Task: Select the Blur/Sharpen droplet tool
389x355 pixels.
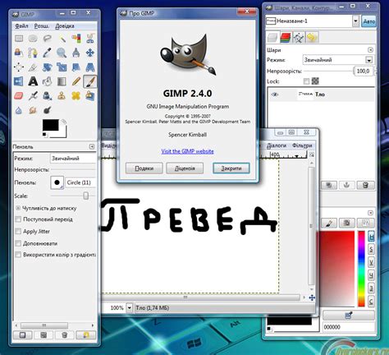Action: 19,110
